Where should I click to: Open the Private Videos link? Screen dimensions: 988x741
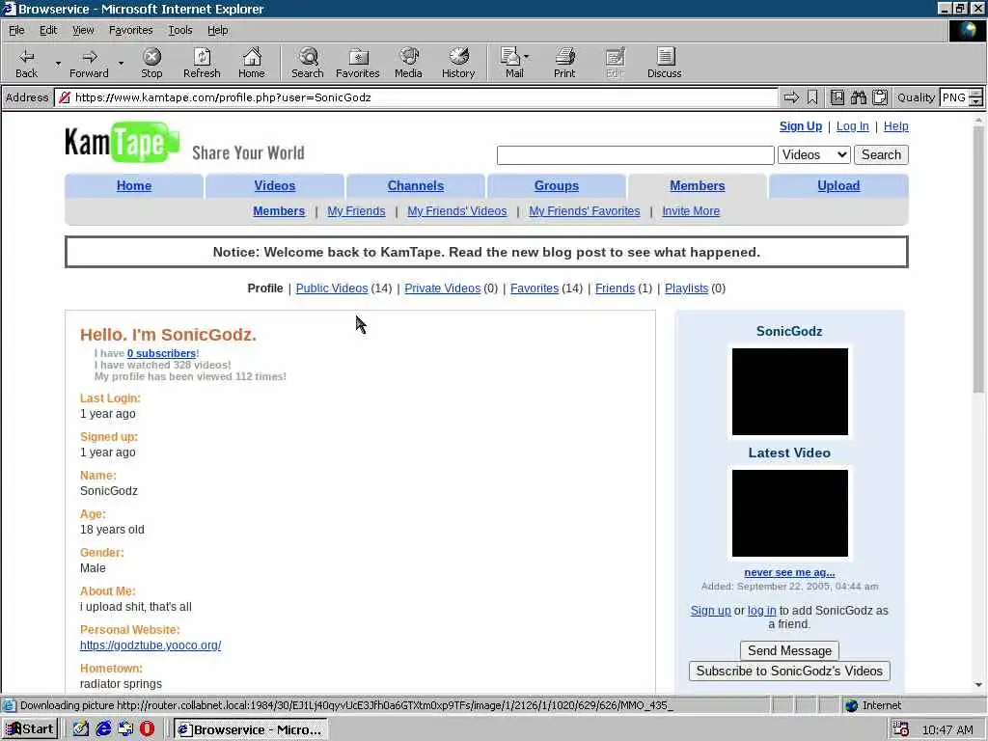[x=442, y=288]
